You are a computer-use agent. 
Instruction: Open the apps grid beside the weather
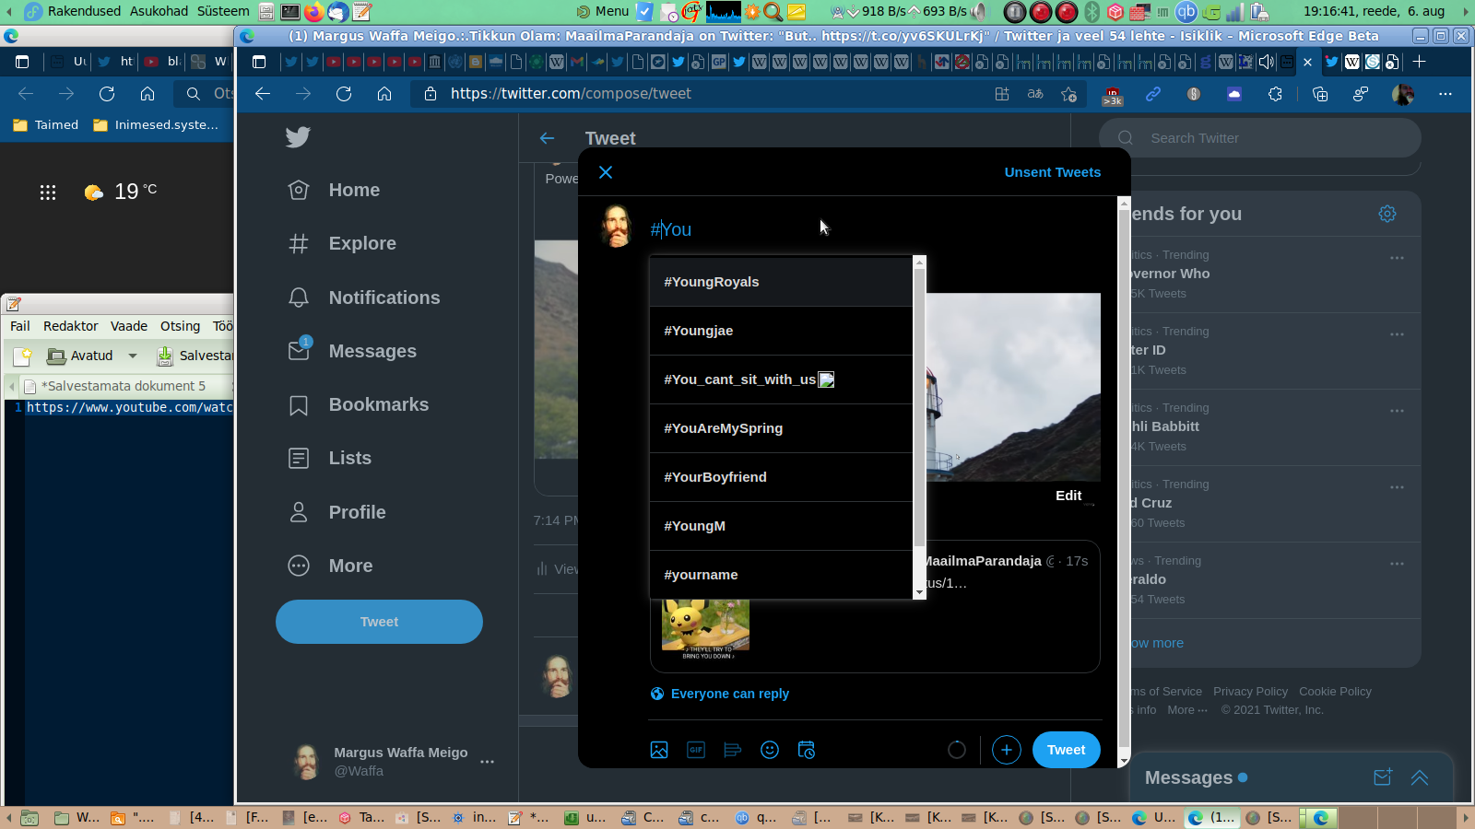[48, 192]
